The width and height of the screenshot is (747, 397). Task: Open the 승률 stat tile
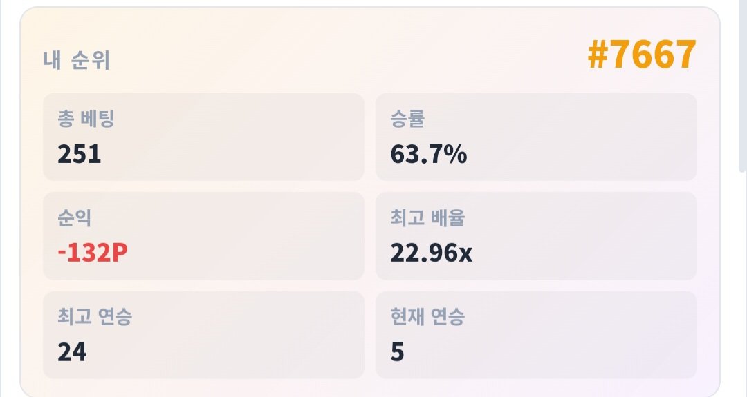(x=536, y=137)
